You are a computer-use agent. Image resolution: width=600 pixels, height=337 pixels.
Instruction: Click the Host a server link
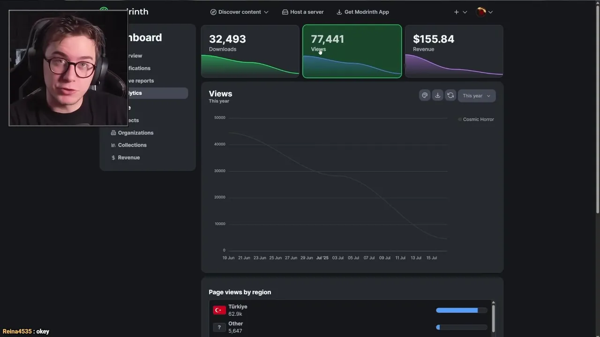(303, 12)
